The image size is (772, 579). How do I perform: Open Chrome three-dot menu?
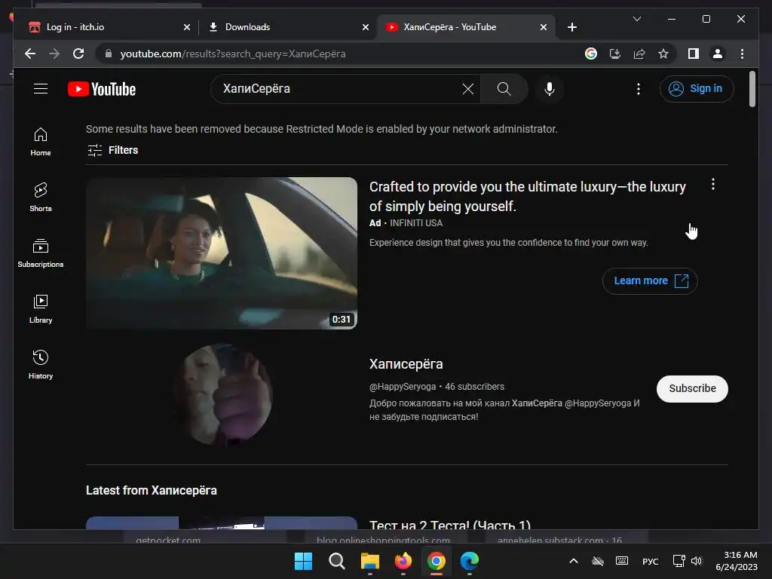(742, 54)
